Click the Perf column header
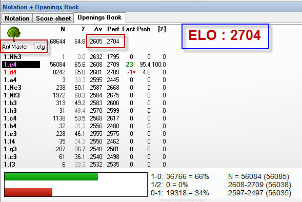 113,29
